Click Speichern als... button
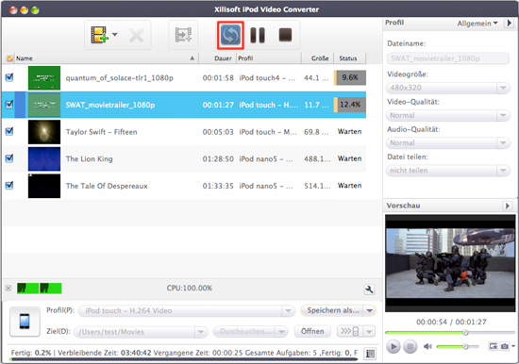 click(x=332, y=310)
